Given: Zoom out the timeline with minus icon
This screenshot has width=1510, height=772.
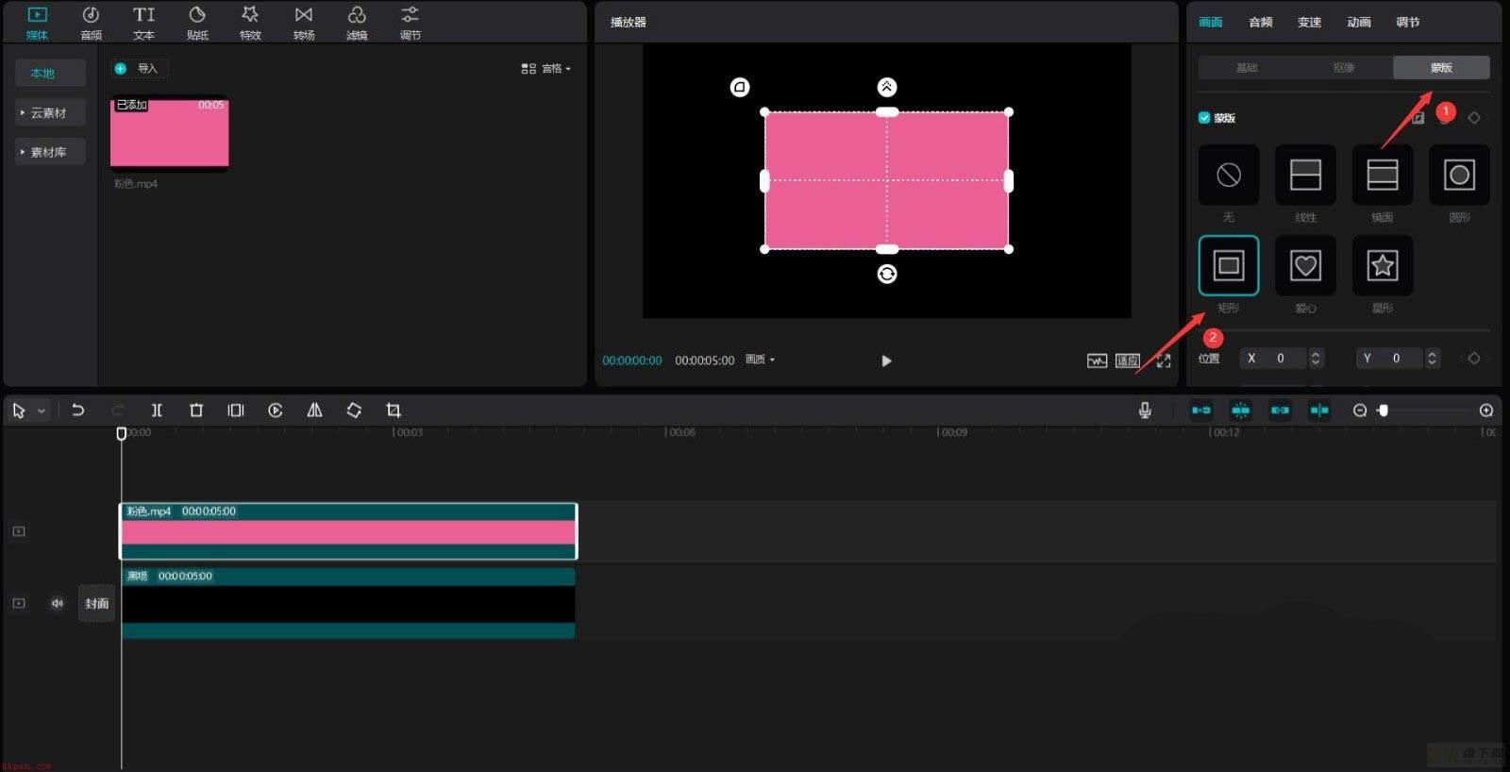Looking at the screenshot, I should (x=1360, y=410).
